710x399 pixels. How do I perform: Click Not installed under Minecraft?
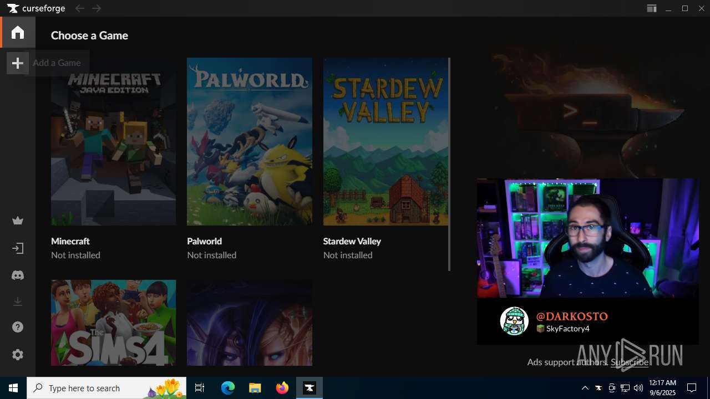(75, 255)
